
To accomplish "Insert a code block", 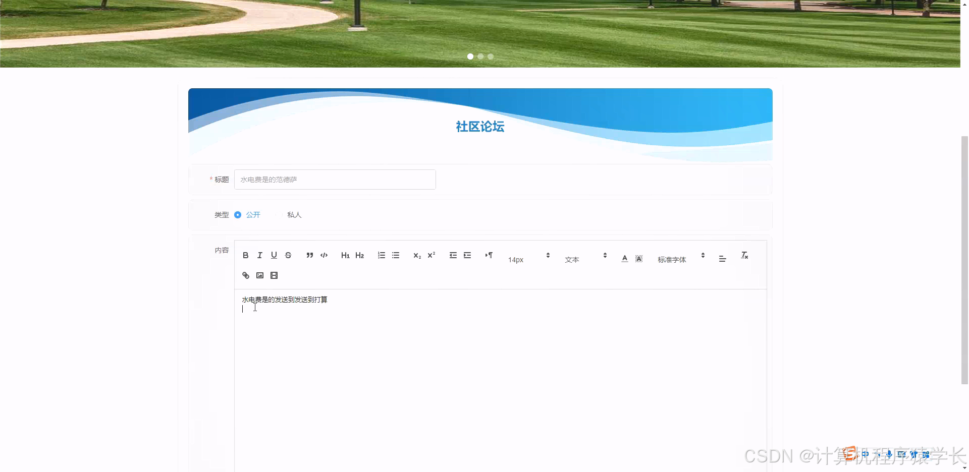I will pos(324,255).
